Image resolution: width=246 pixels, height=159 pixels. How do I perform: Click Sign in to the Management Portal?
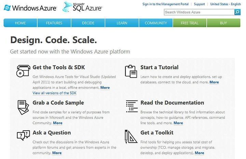pos(165,4)
